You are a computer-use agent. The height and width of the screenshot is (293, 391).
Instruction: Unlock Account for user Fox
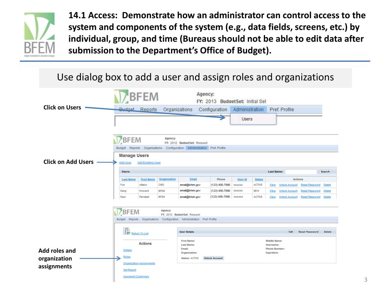pyautogui.click(x=288, y=185)
